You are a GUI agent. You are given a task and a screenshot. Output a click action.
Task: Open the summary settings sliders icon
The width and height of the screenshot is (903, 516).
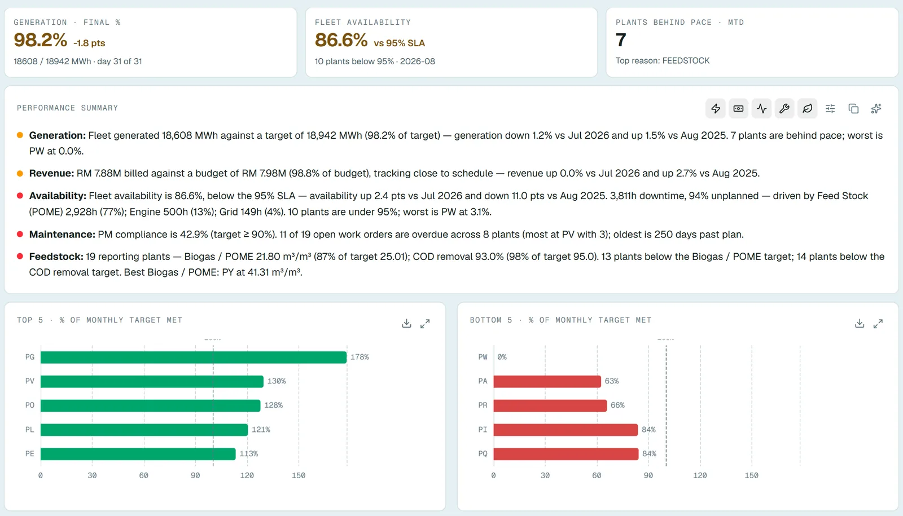830,108
